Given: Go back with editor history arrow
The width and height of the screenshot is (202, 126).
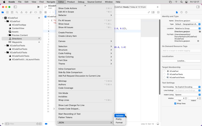Looking at the screenshot, I should point(50,12).
